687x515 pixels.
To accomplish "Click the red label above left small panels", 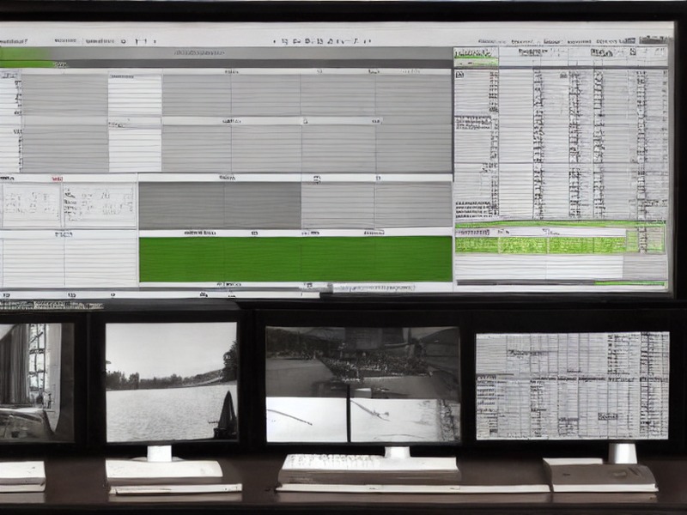I will click(57, 179).
